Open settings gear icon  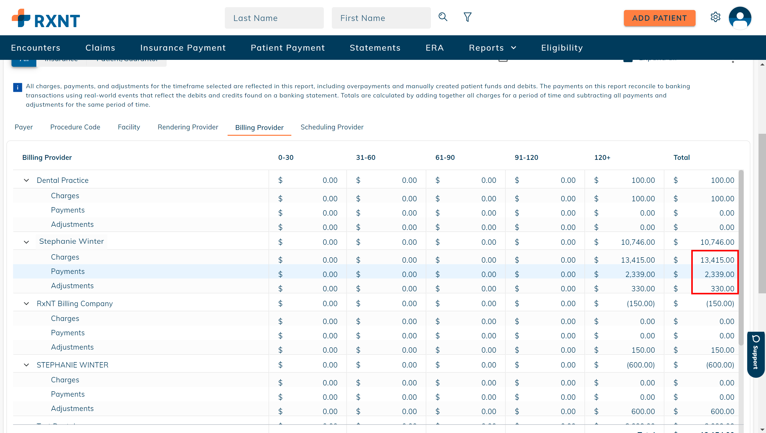(x=715, y=17)
